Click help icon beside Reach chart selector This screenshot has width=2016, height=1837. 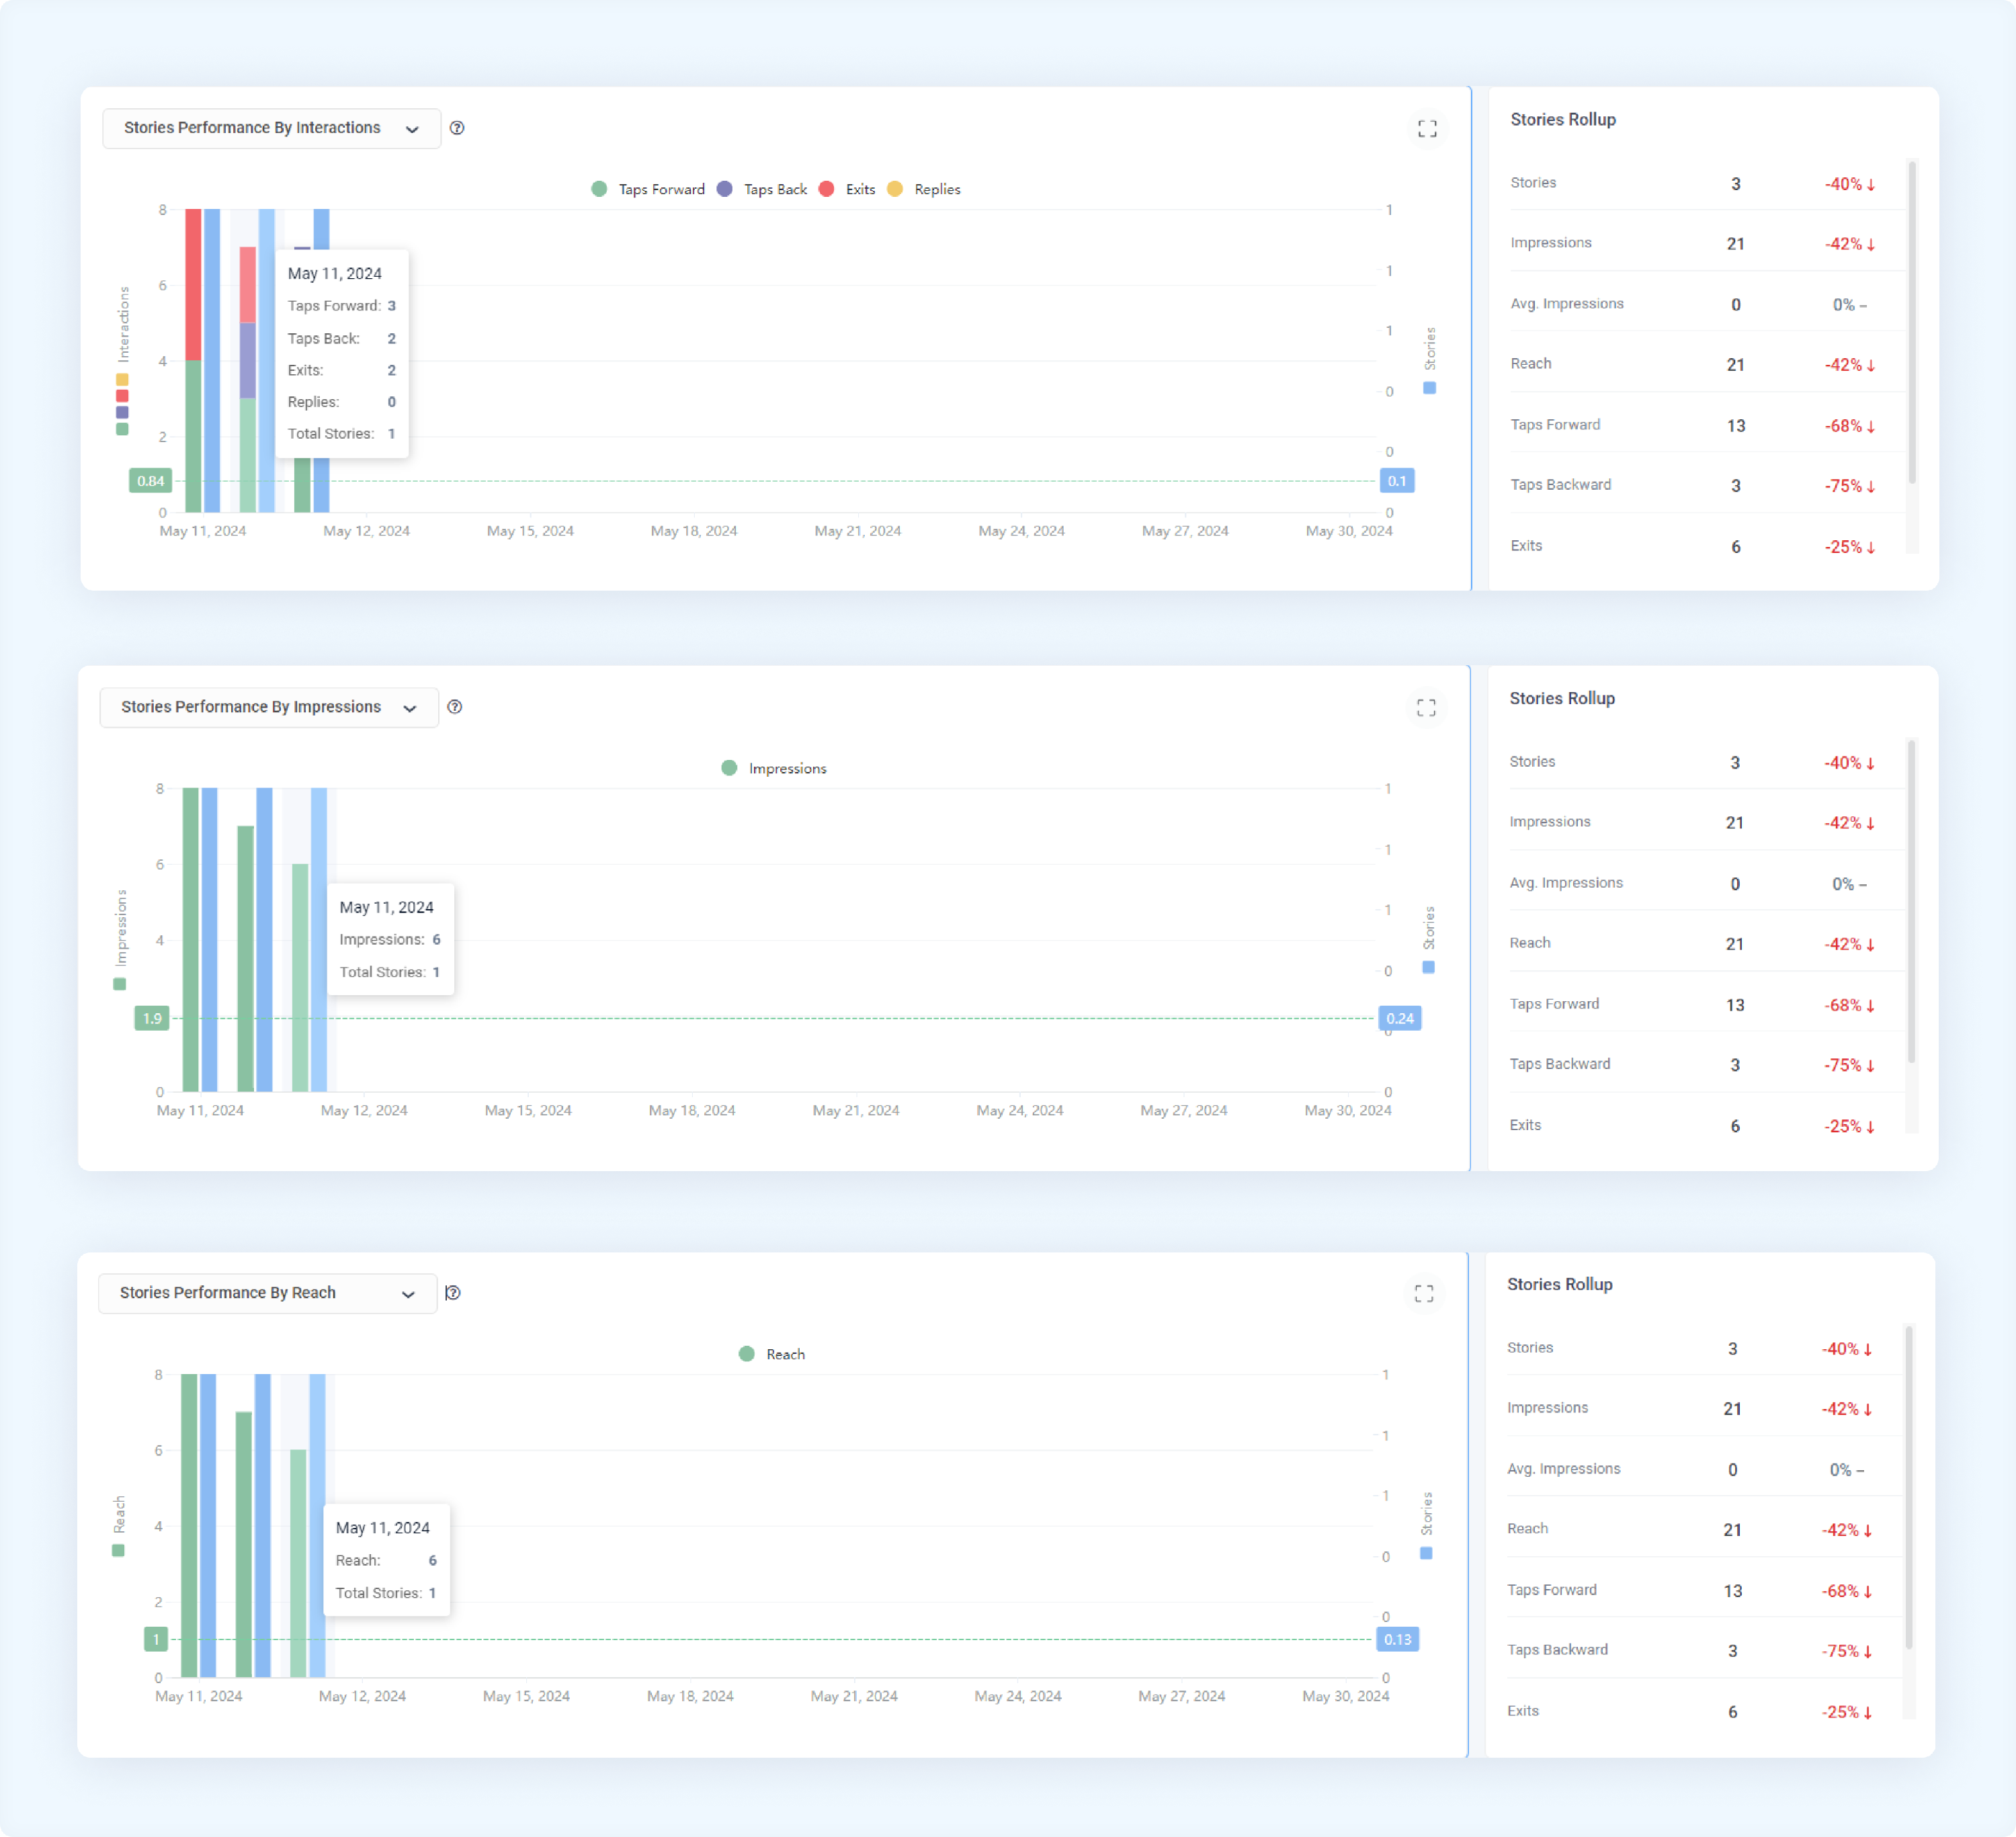(x=453, y=1293)
